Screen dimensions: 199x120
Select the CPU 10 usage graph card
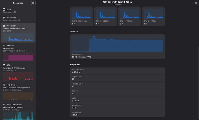(x=106, y=17)
